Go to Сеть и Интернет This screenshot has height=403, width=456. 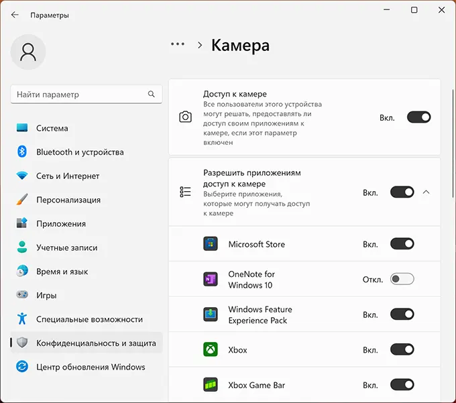[x=87, y=176]
